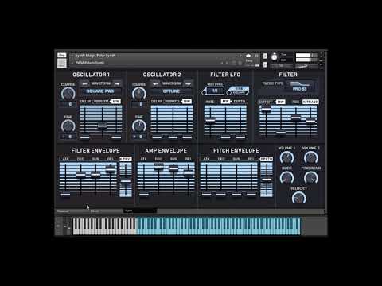Toggle the K.TRACK button in Filter

[x=310, y=102]
